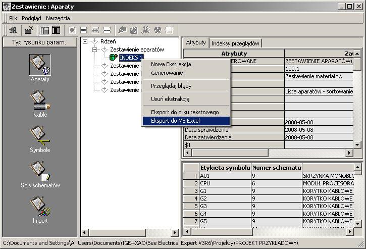Click the CPU cell in row 2

[x=225, y=183]
